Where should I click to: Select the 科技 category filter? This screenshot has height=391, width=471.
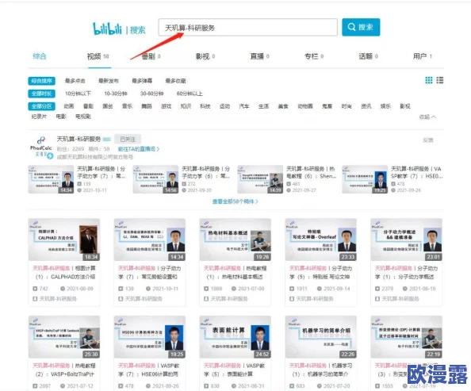pos(205,106)
